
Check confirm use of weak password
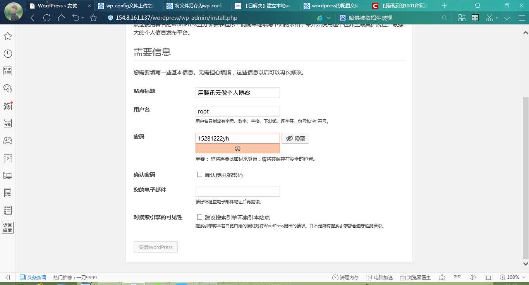[199, 175]
